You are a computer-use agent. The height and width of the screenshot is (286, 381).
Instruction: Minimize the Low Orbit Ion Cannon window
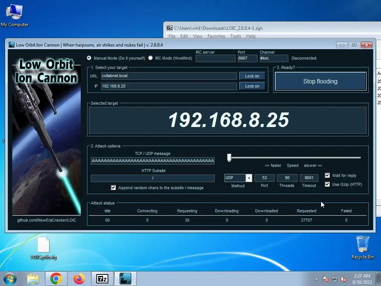coord(342,45)
